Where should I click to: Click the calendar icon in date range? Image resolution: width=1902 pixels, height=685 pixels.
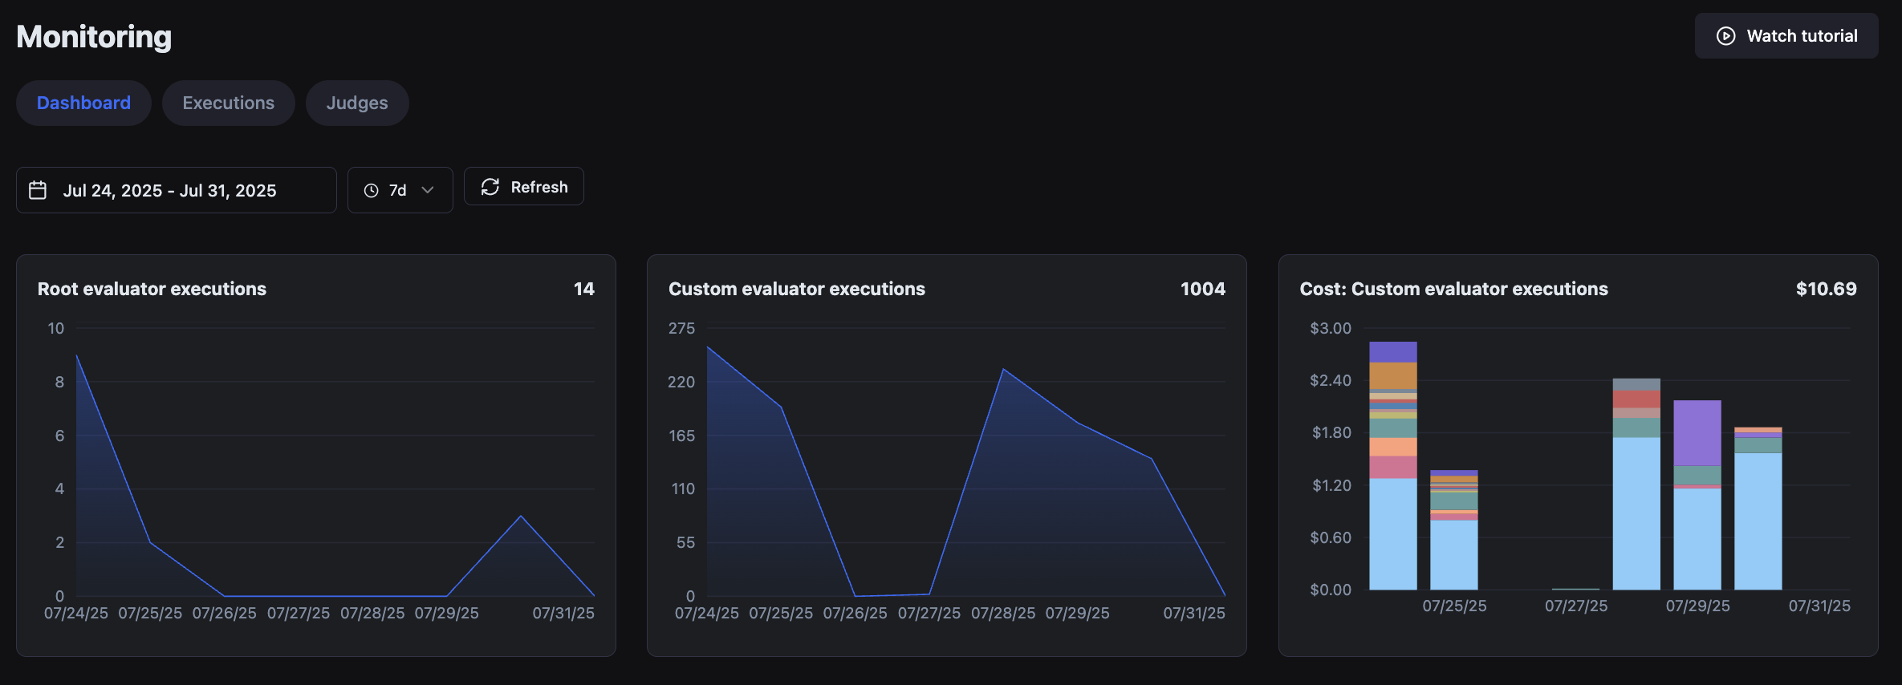click(38, 190)
